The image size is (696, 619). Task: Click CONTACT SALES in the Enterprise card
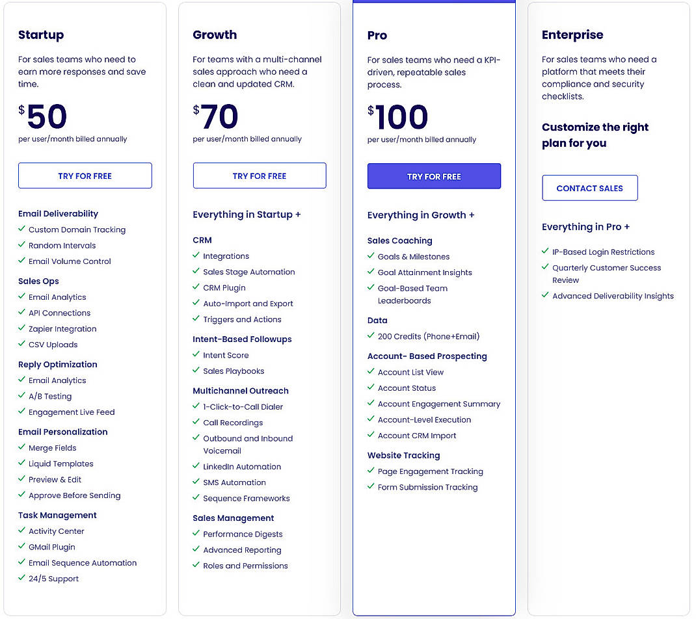coord(589,188)
